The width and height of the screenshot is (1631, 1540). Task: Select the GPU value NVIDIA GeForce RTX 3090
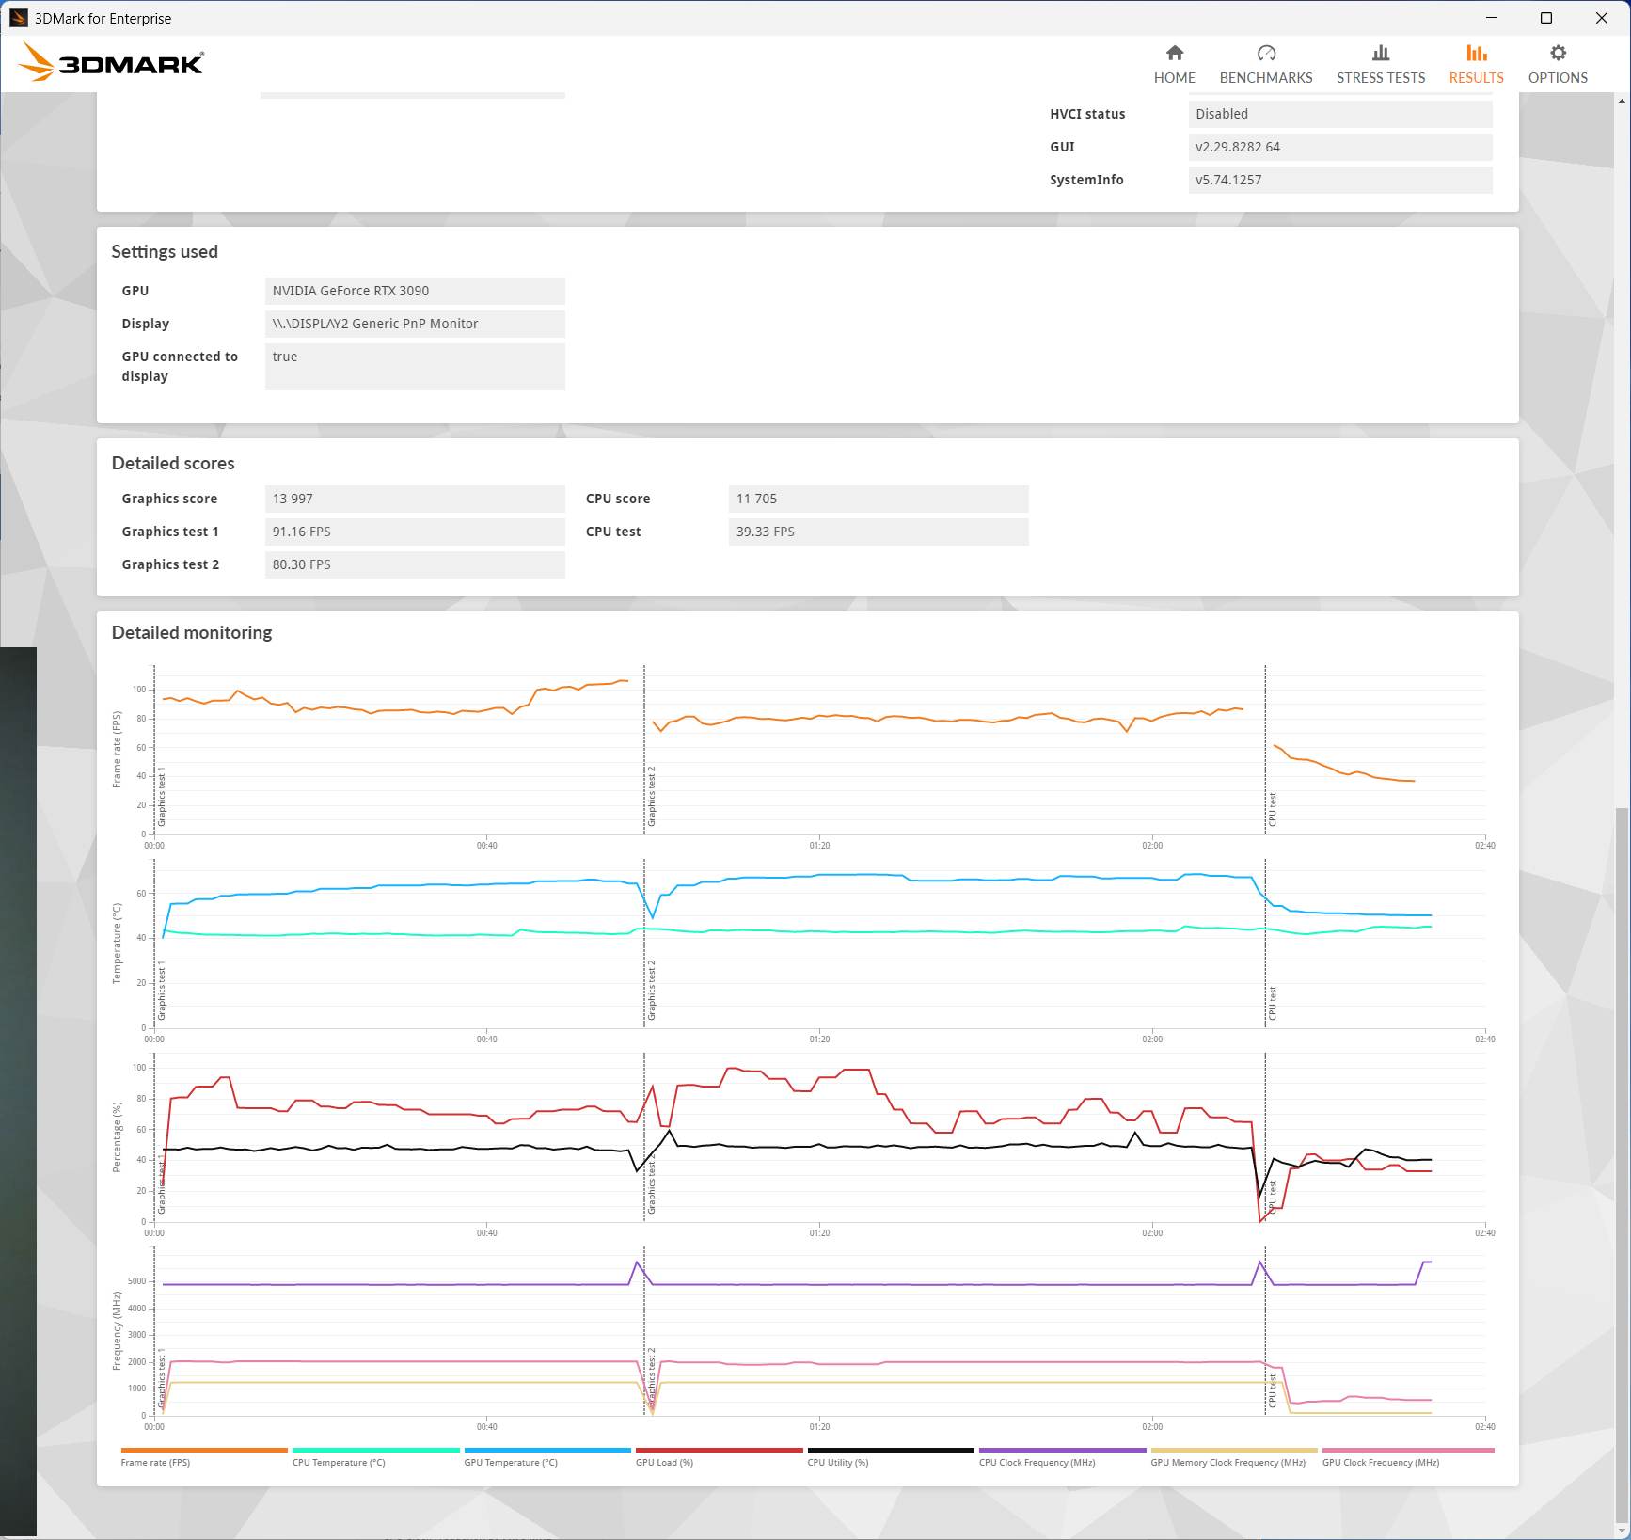click(415, 291)
